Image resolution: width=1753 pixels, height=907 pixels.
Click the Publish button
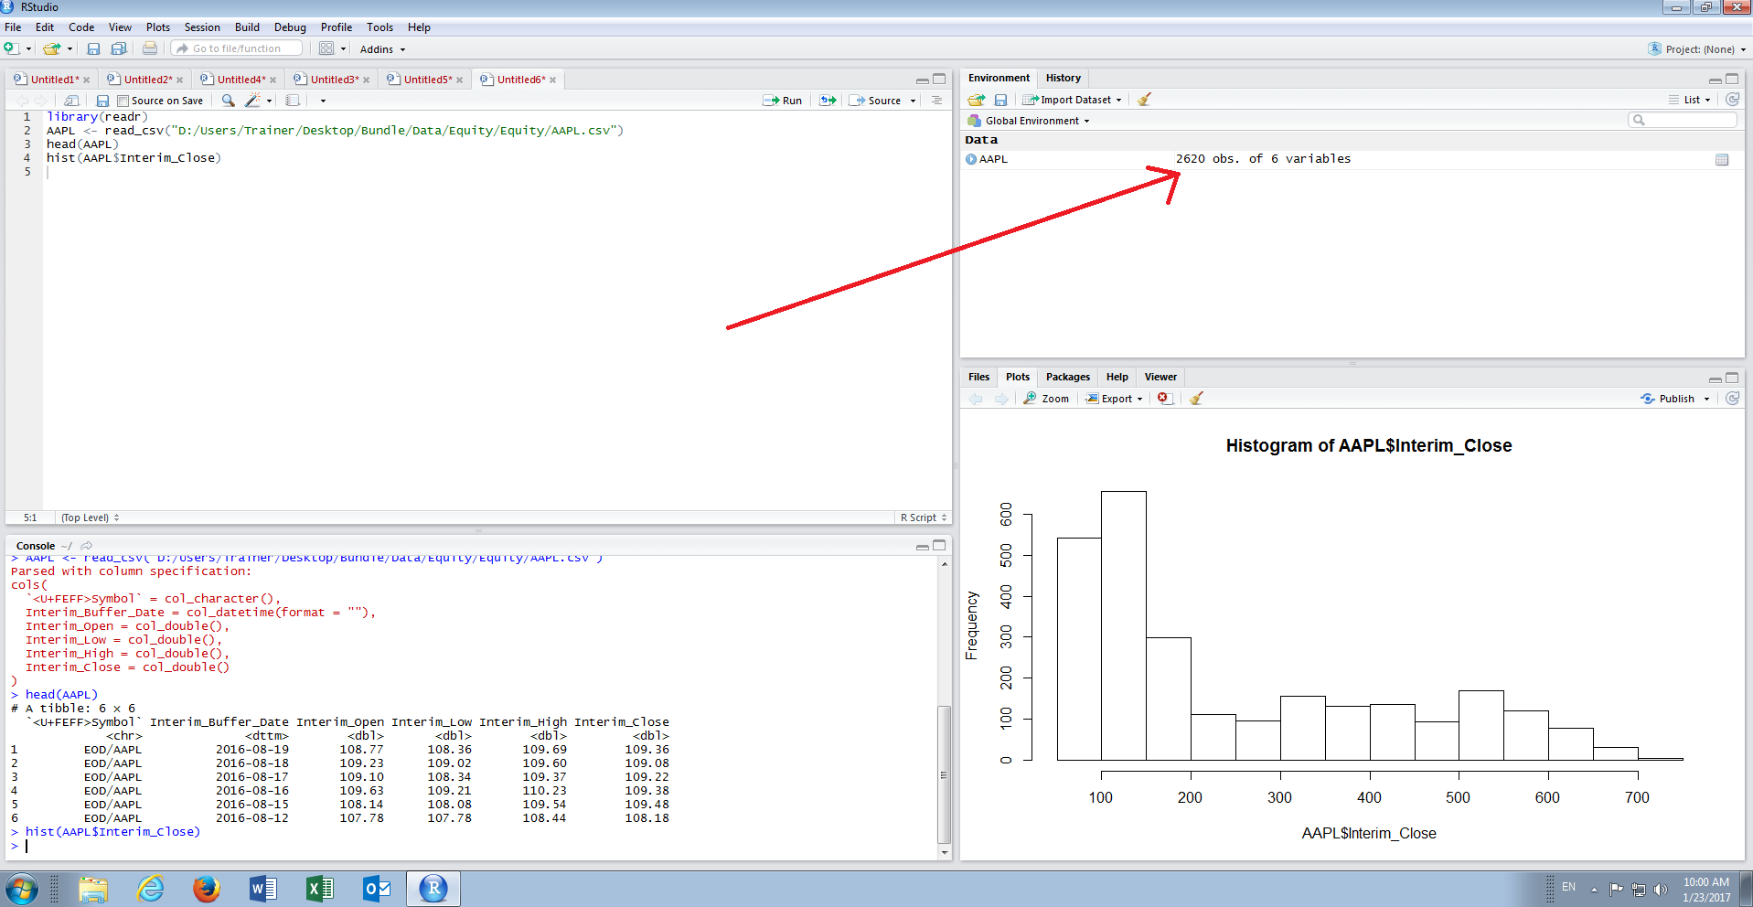coord(1668,399)
